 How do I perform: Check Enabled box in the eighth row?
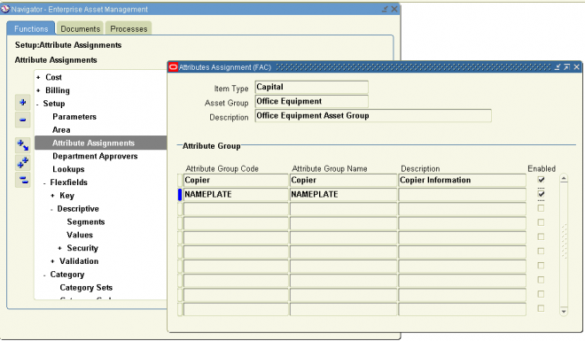(541, 280)
